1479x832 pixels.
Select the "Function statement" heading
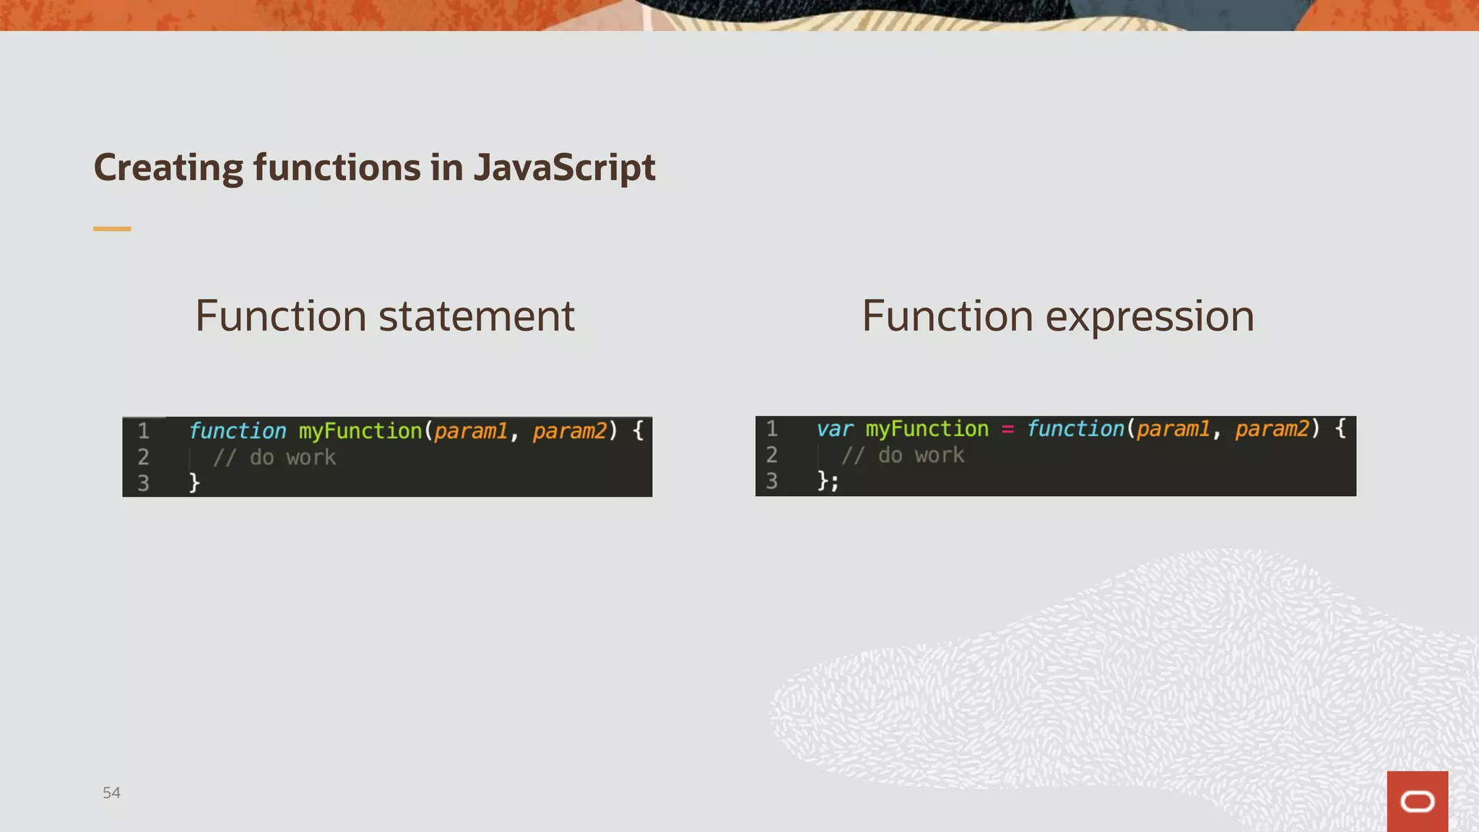tap(385, 316)
